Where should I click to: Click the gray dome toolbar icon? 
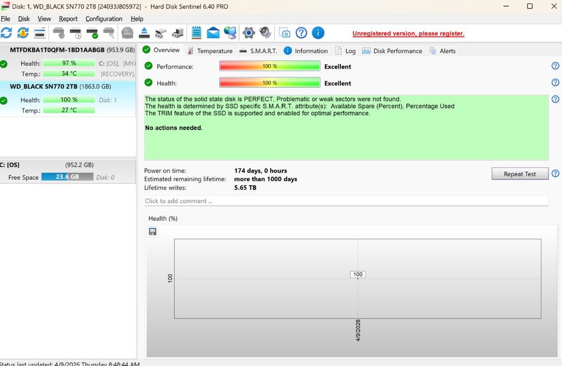127,33
